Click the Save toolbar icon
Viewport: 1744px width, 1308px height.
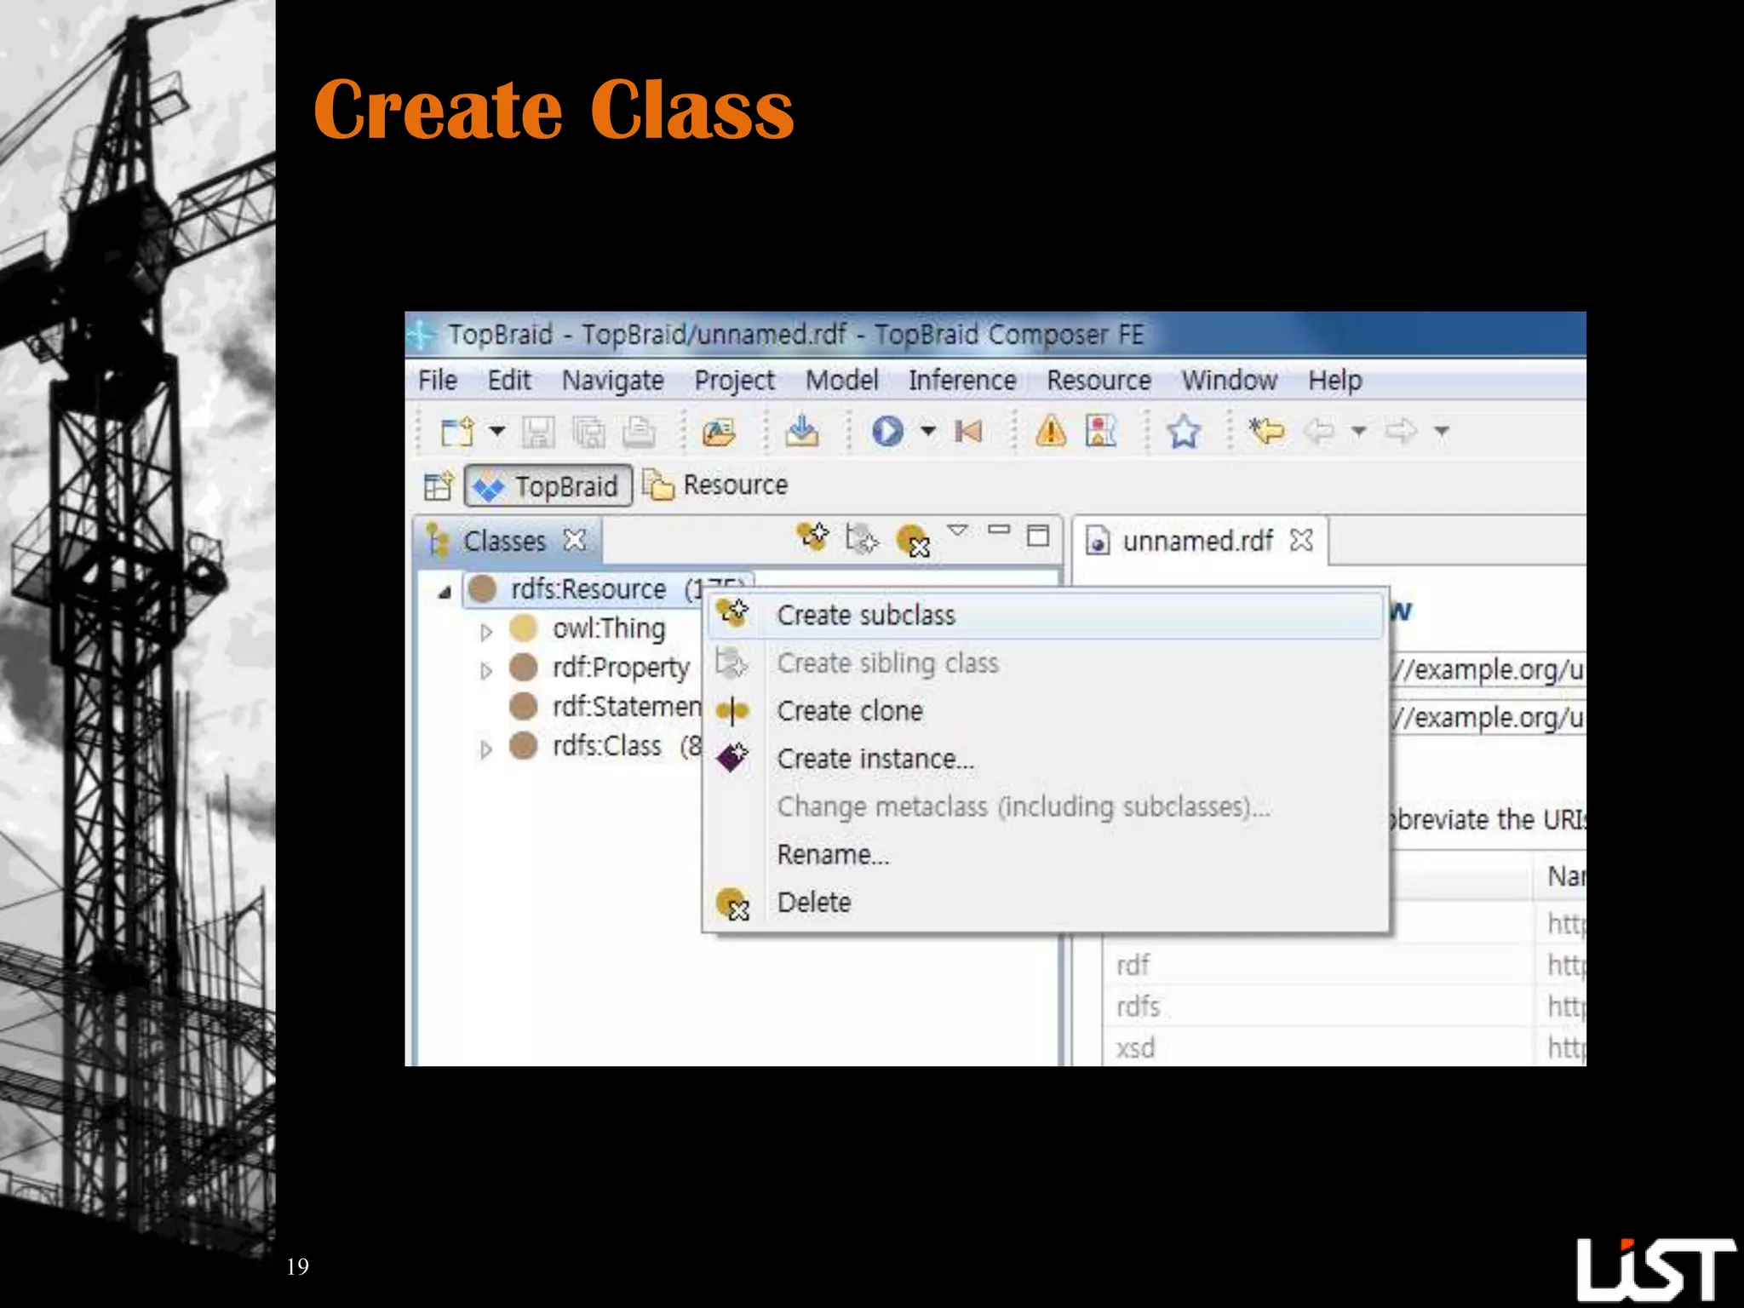[538, 432]
